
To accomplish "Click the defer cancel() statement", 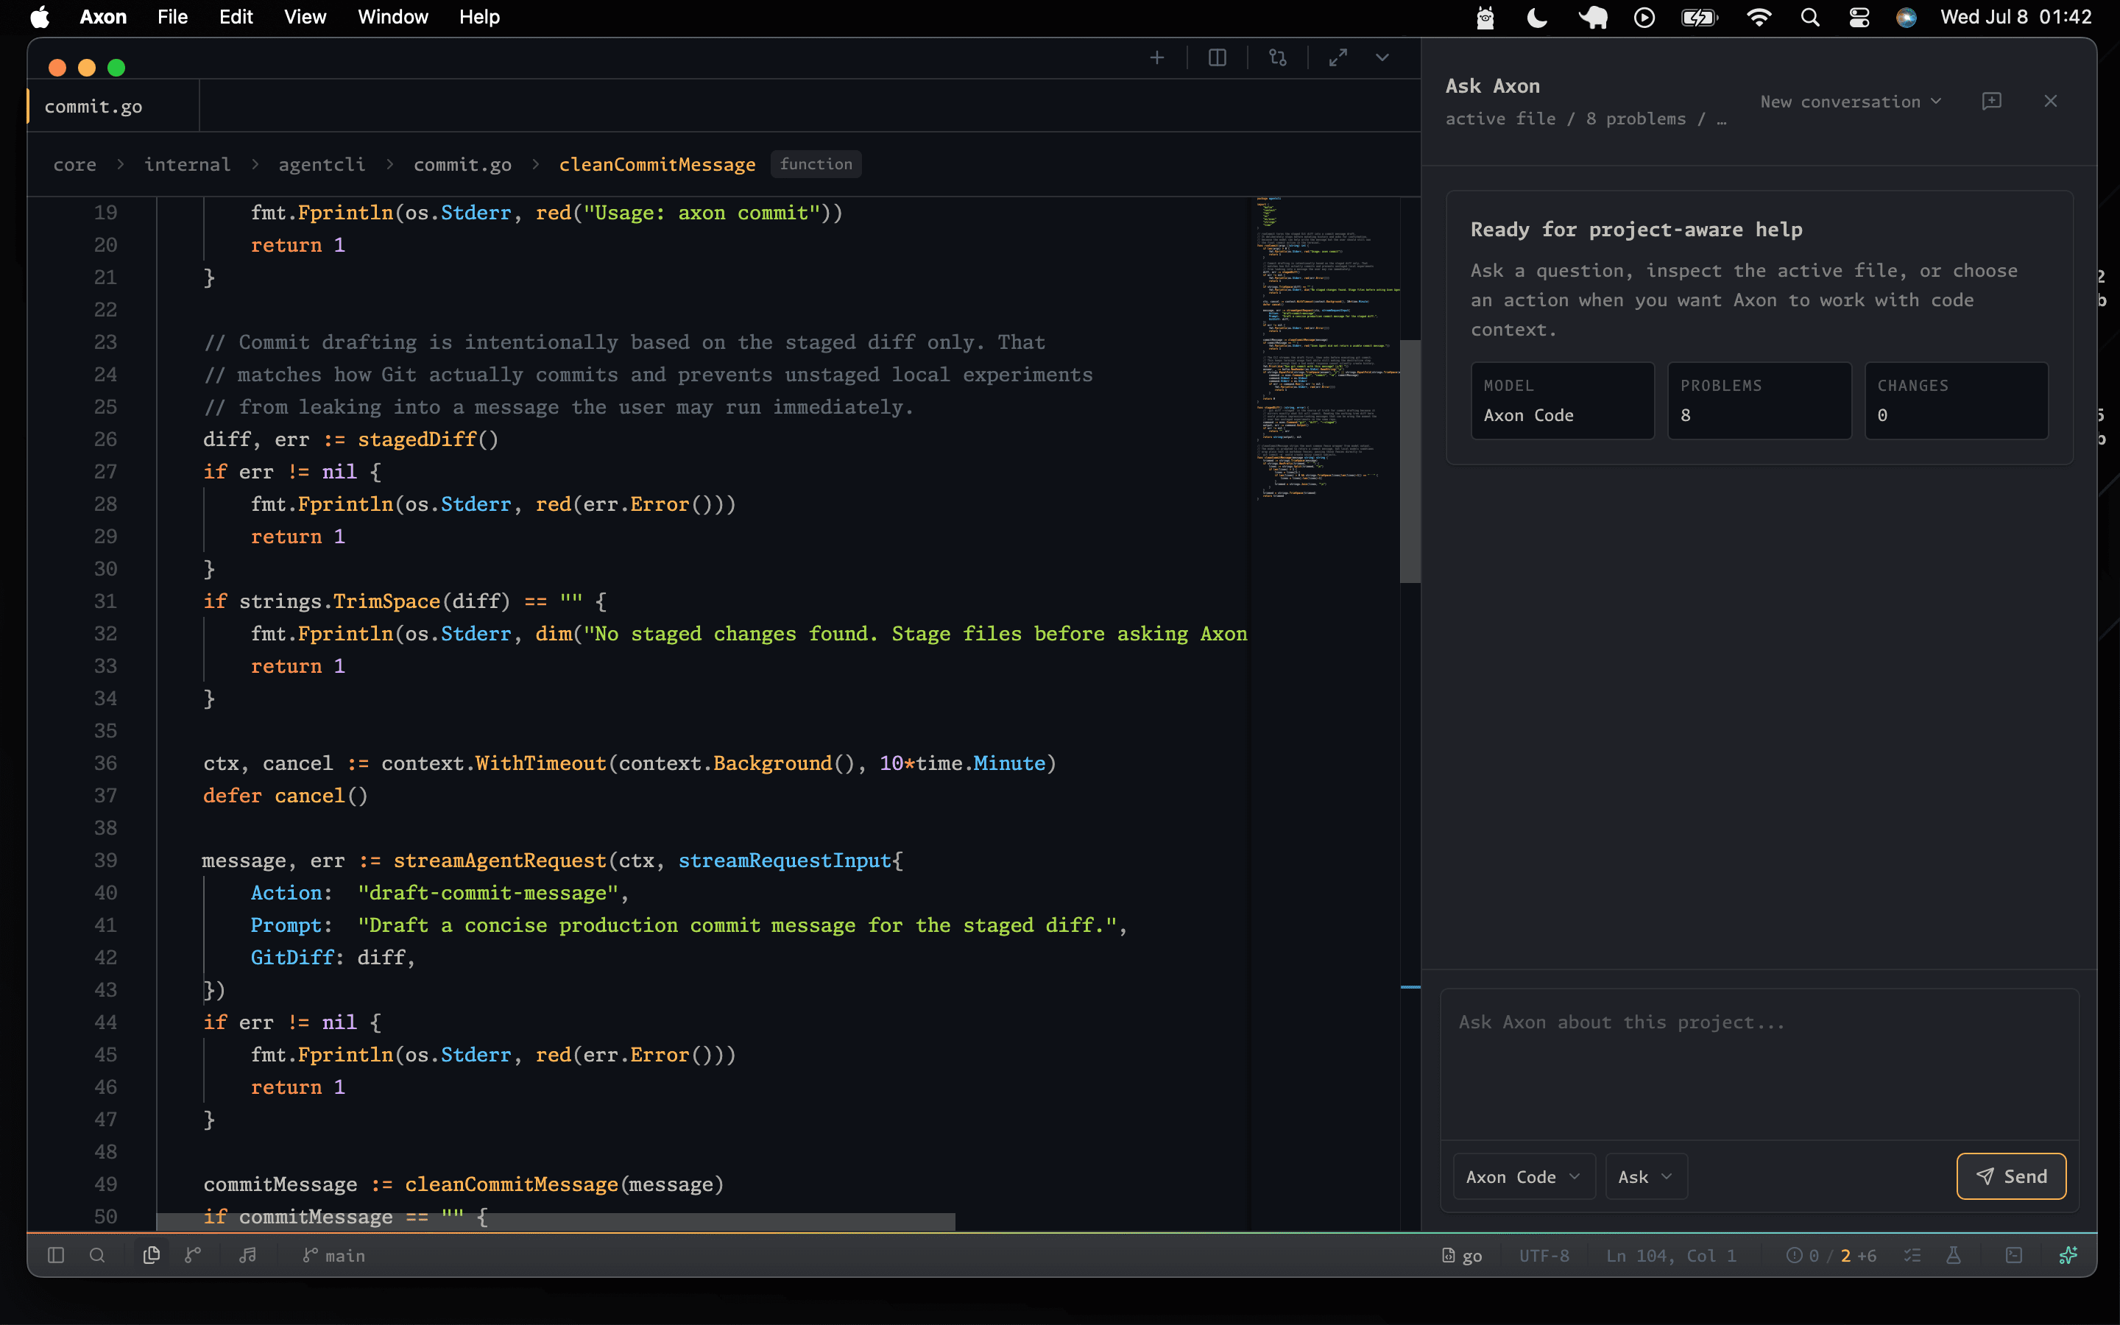I will (286, 795).
